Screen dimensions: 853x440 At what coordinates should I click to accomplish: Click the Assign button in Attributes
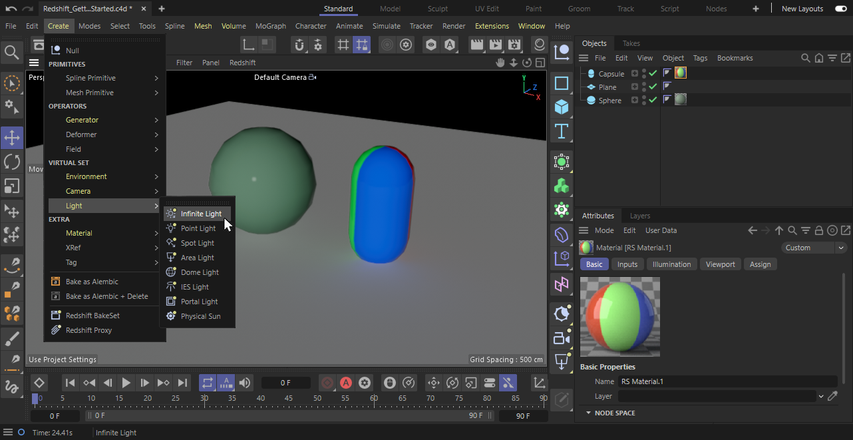pyautogui.click(x=760, y=264)
